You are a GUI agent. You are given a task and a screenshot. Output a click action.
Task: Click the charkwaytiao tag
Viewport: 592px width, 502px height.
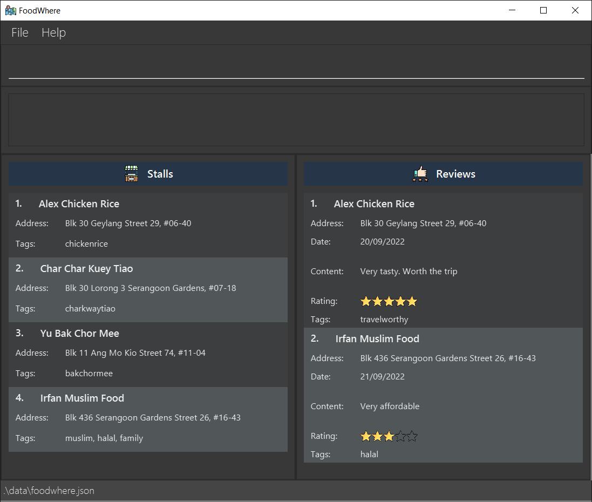tap(90, 309)
